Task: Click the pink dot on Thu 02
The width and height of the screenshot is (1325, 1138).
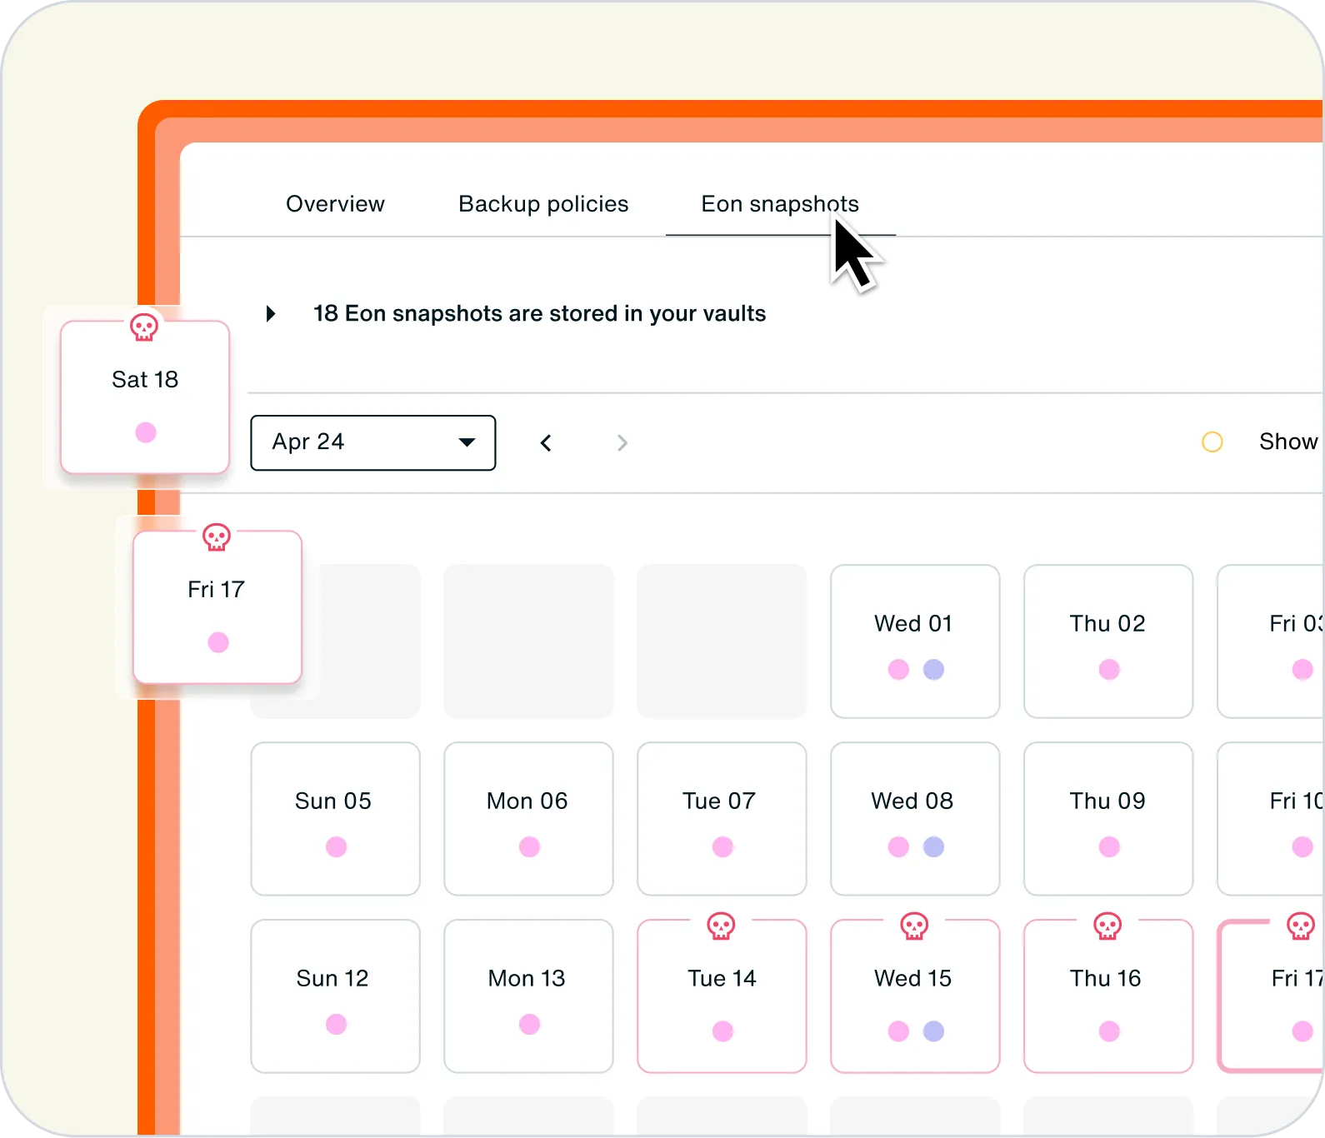Action: click(x=1109, y=670)
